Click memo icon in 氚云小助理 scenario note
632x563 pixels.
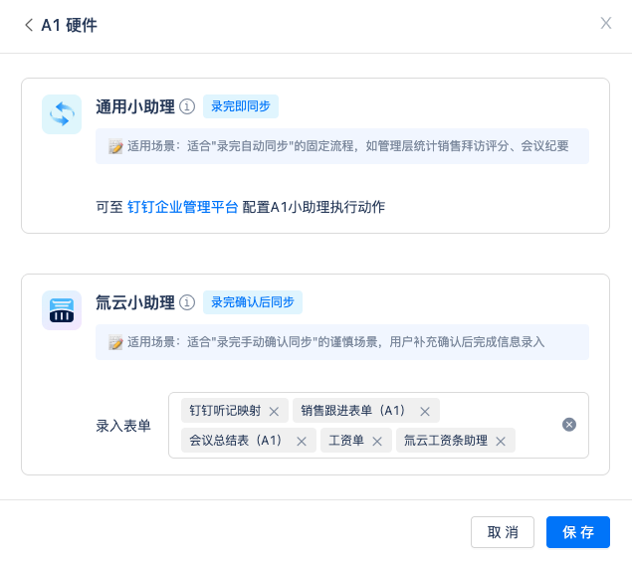(115, 342)
